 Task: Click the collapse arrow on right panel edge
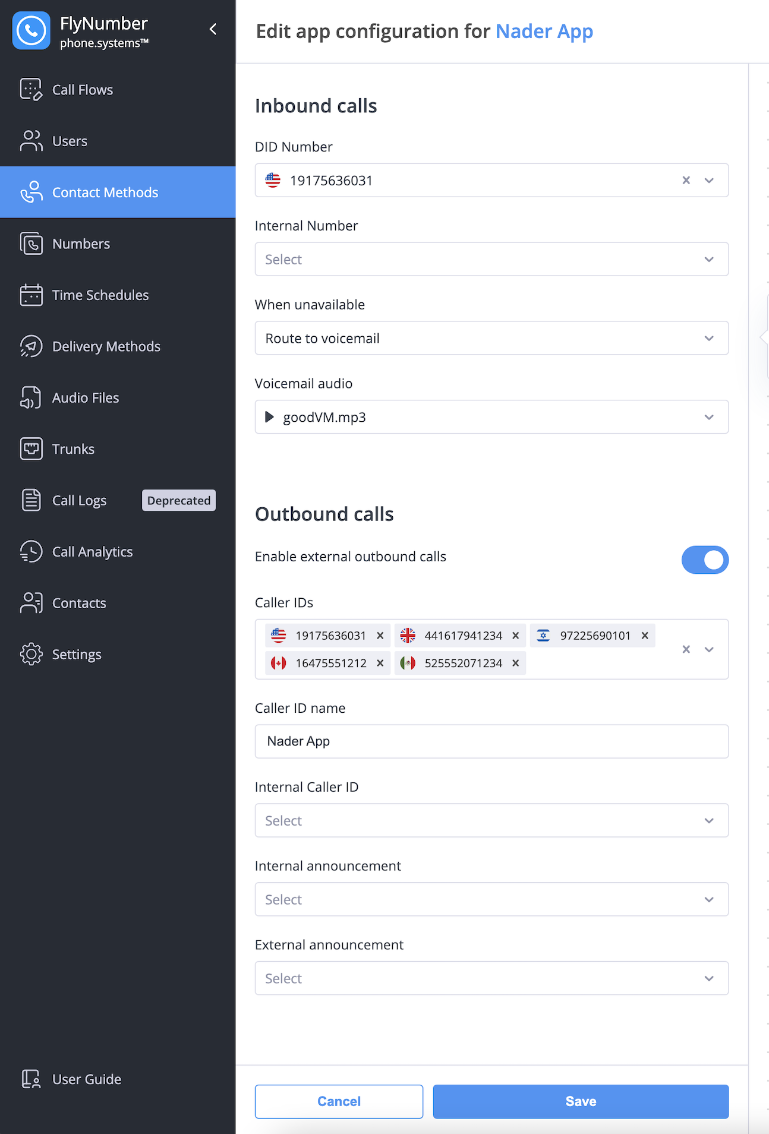tap(764, 337)
